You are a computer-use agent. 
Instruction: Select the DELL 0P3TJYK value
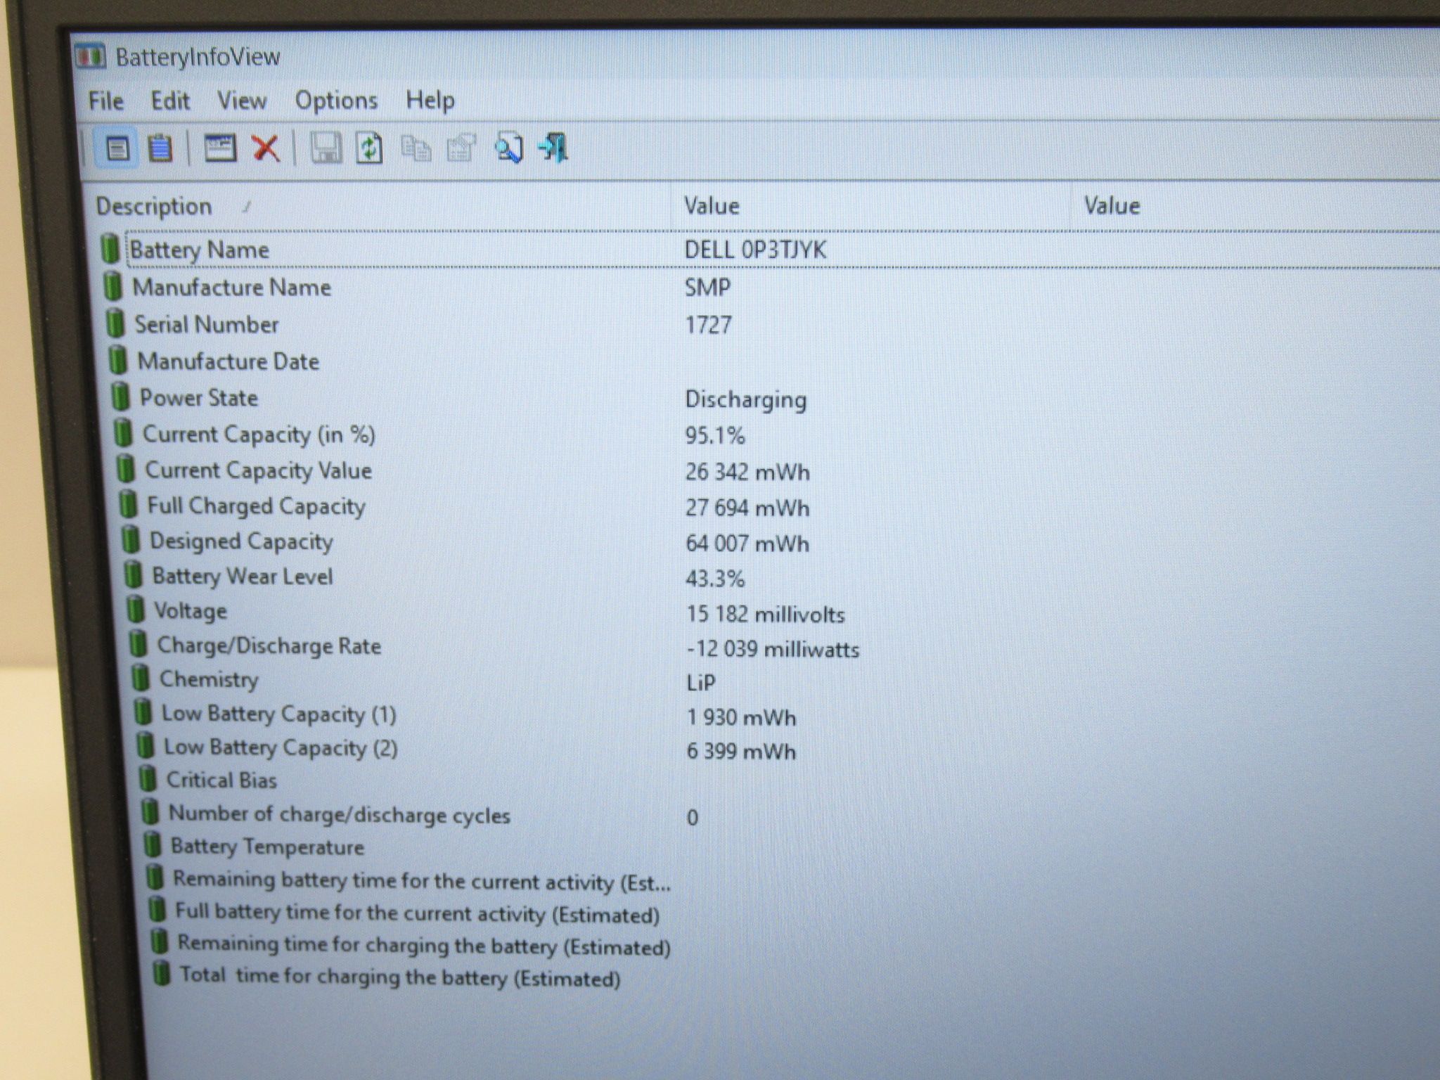[755, 250]
